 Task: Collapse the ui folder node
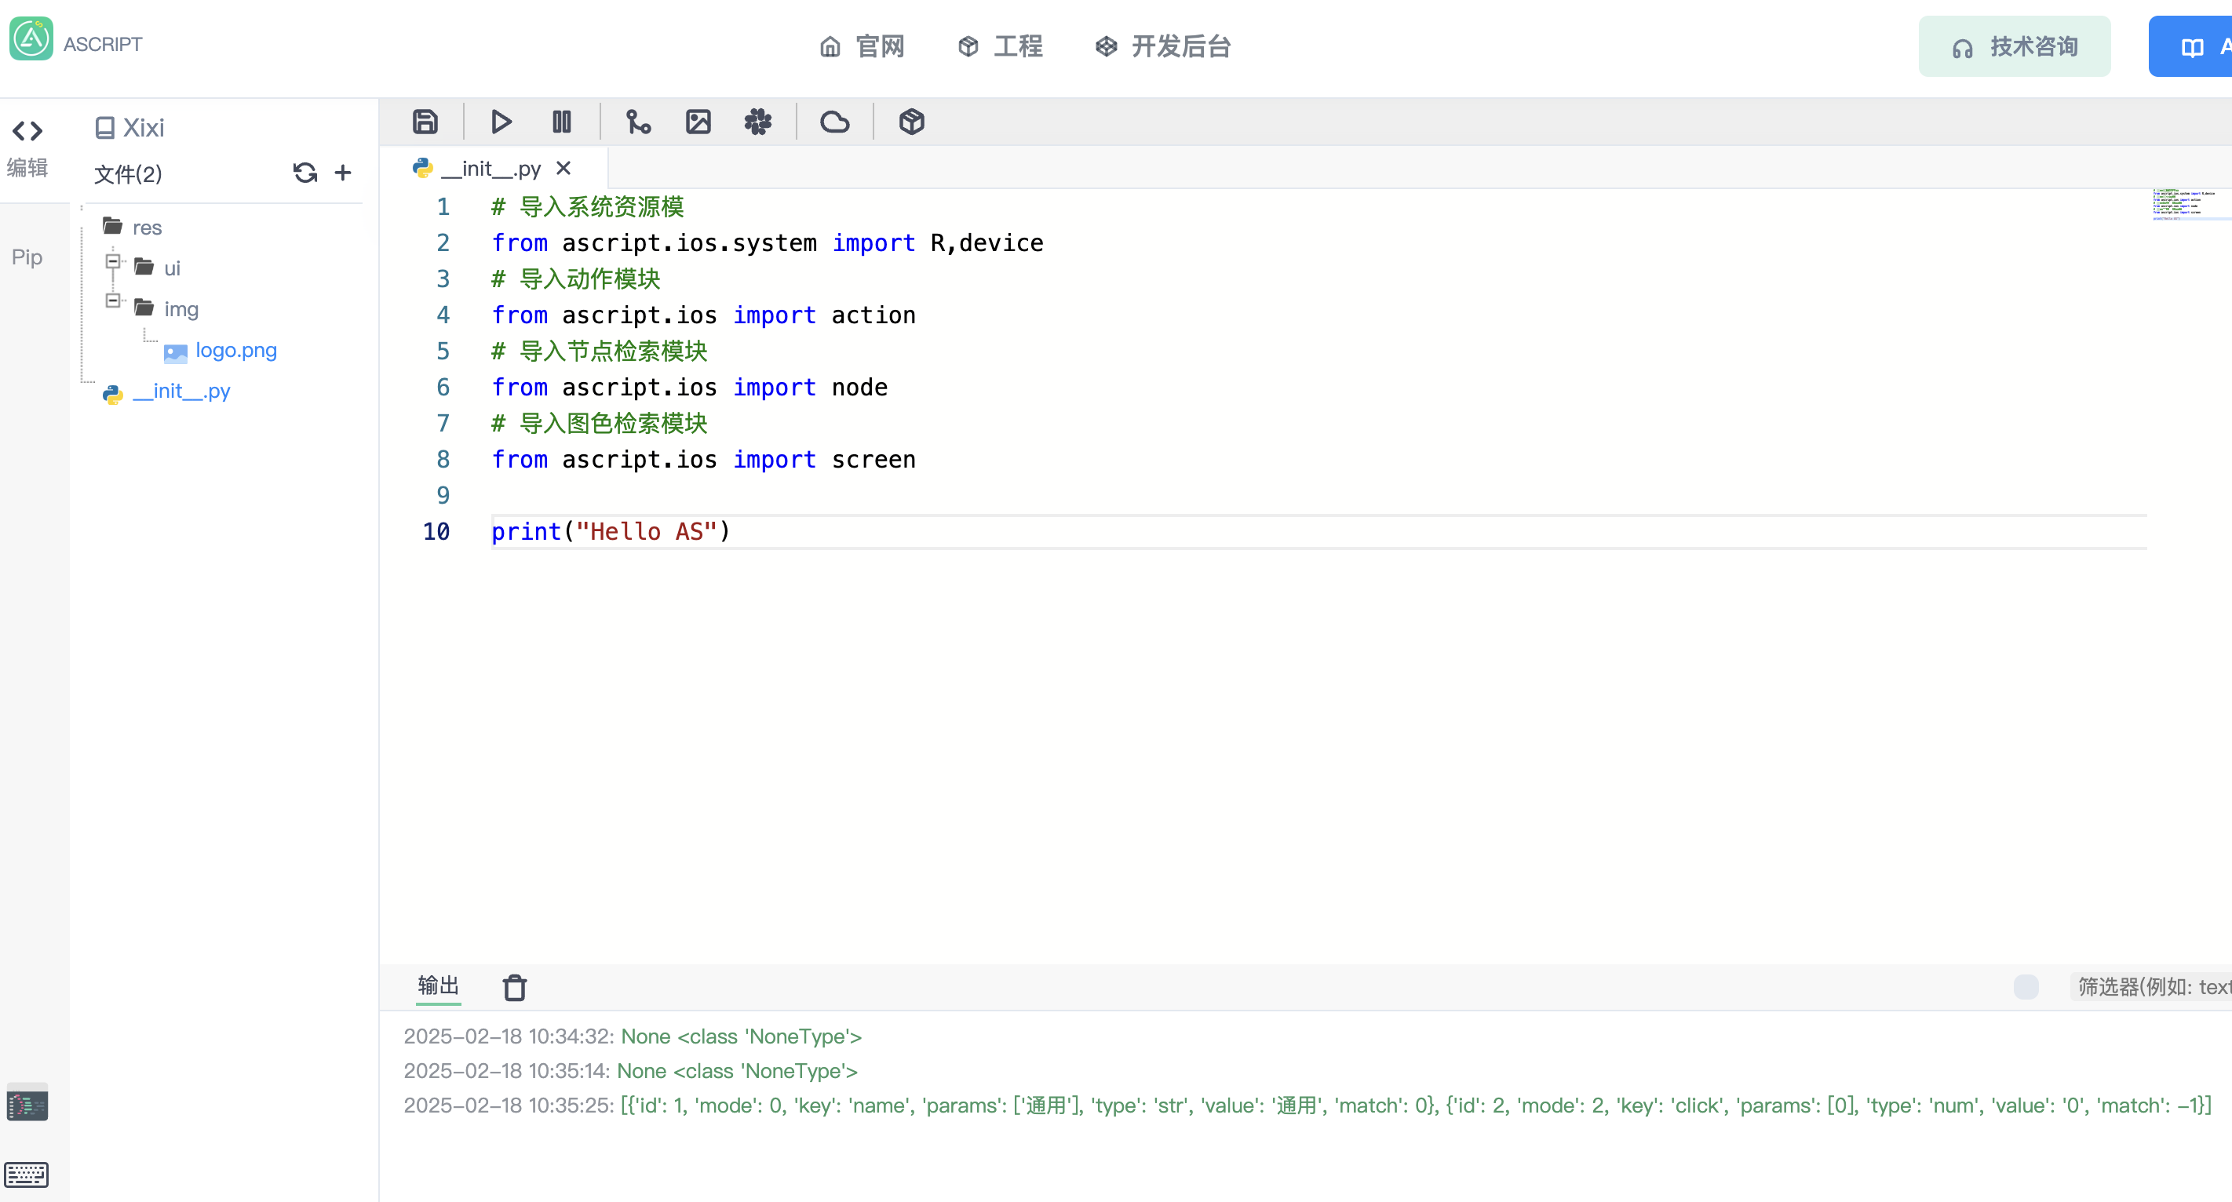tap(113, 260)
